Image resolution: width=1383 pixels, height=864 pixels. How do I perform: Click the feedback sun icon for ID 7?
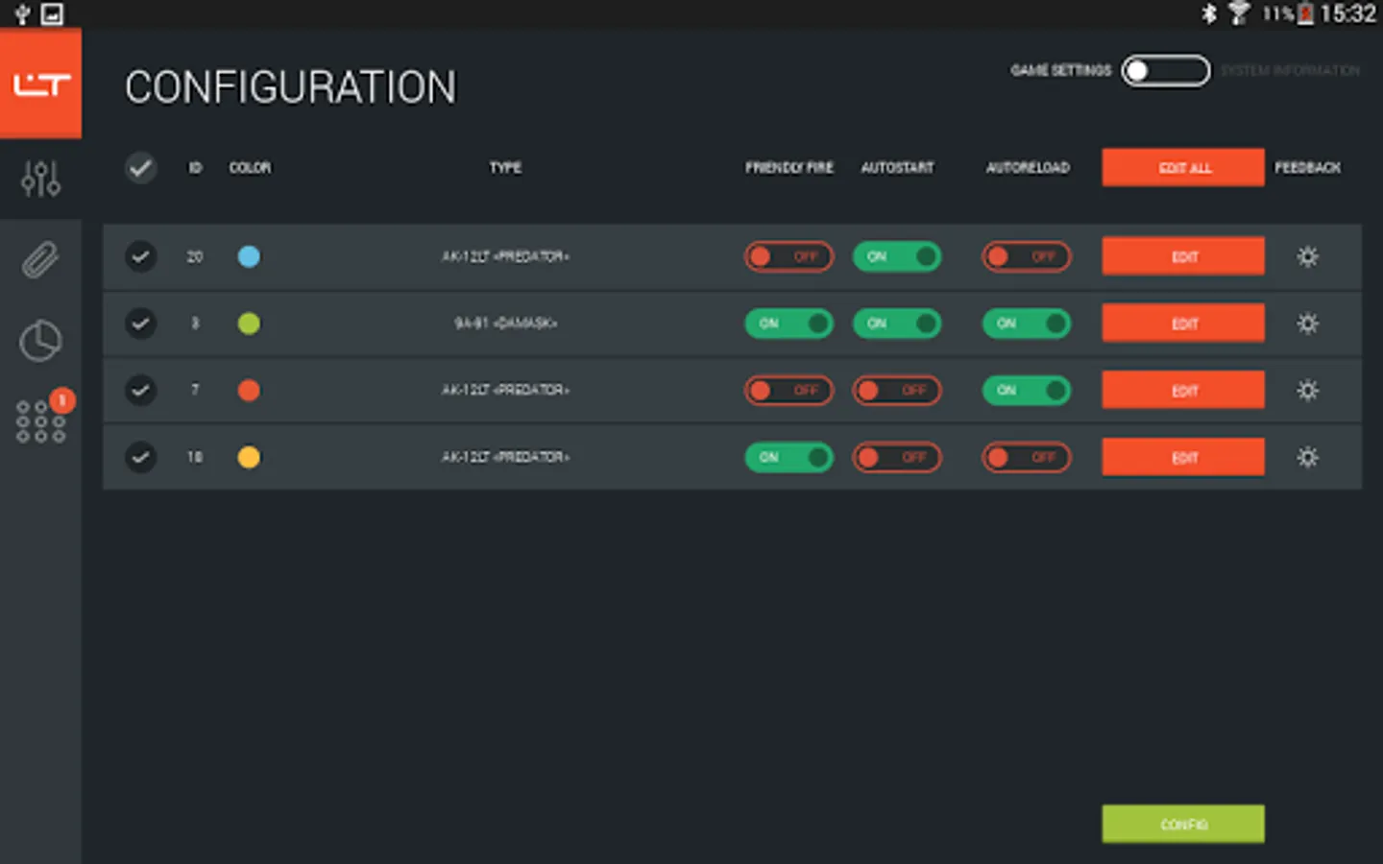coord(1307,391)
